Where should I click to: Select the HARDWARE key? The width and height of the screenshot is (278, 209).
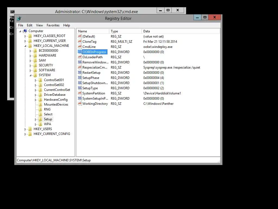coord(47,56)
